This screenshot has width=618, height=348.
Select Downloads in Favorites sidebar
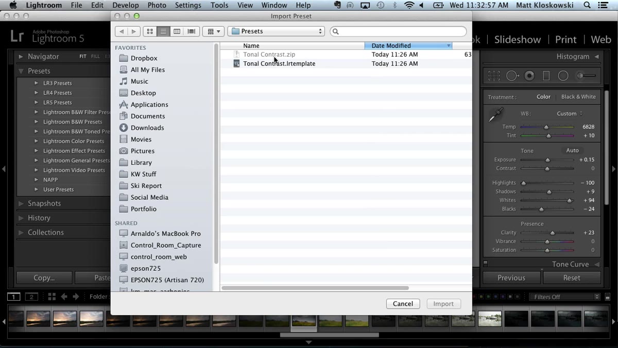click(x=147, y=128)
